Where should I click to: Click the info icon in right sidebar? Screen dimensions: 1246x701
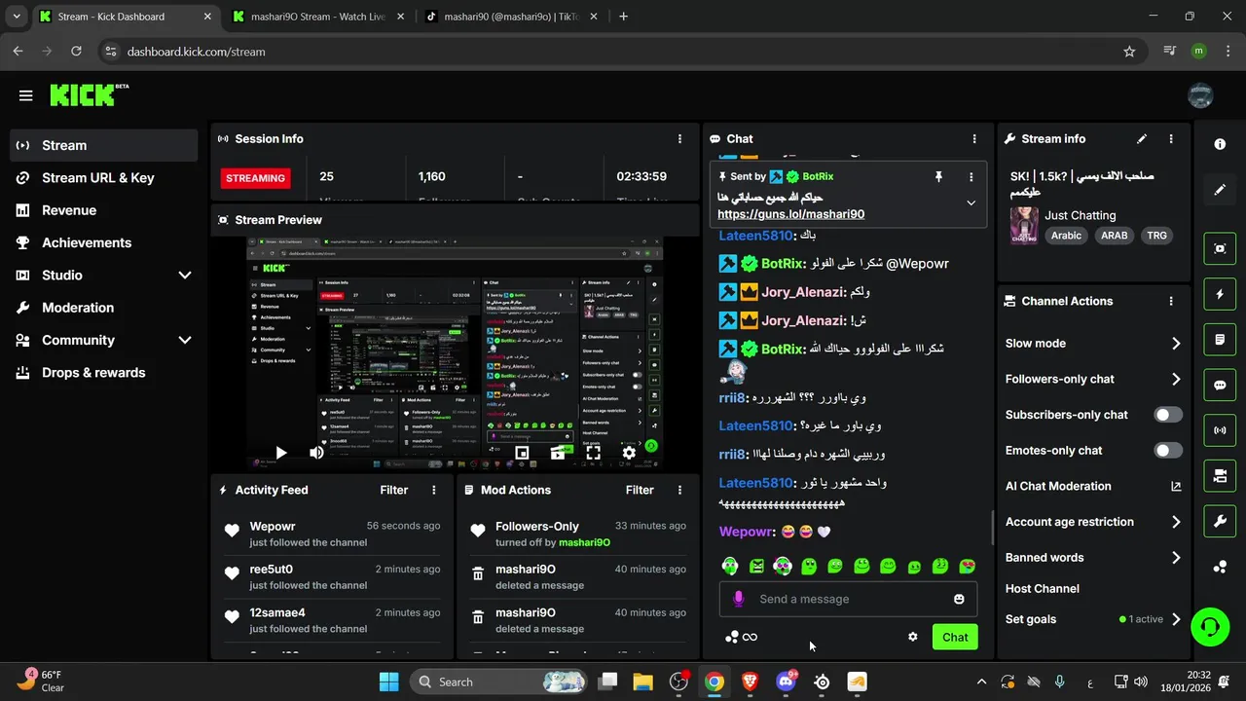click(x=1220, y=144)
